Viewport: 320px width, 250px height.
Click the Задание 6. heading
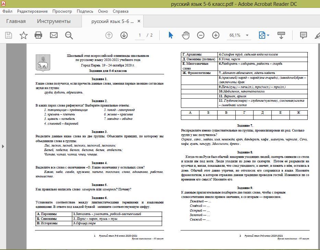pos(99,198)
